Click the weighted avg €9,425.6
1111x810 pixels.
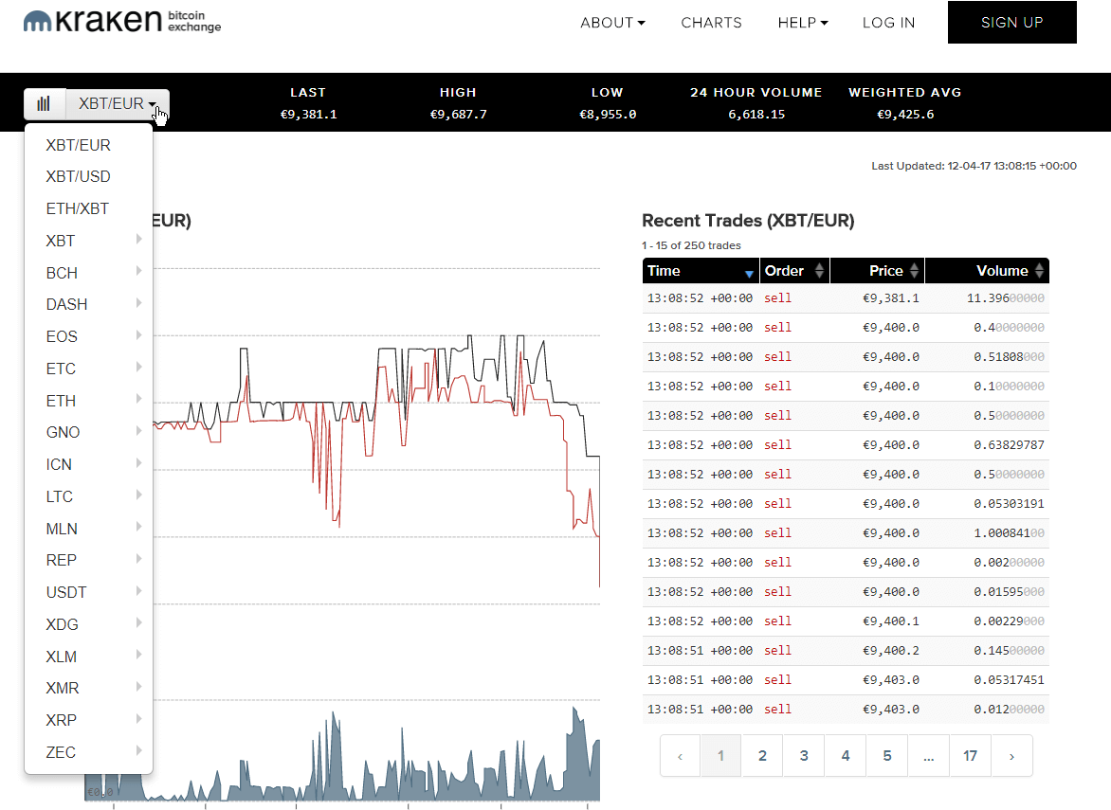(x=905, y=115)
